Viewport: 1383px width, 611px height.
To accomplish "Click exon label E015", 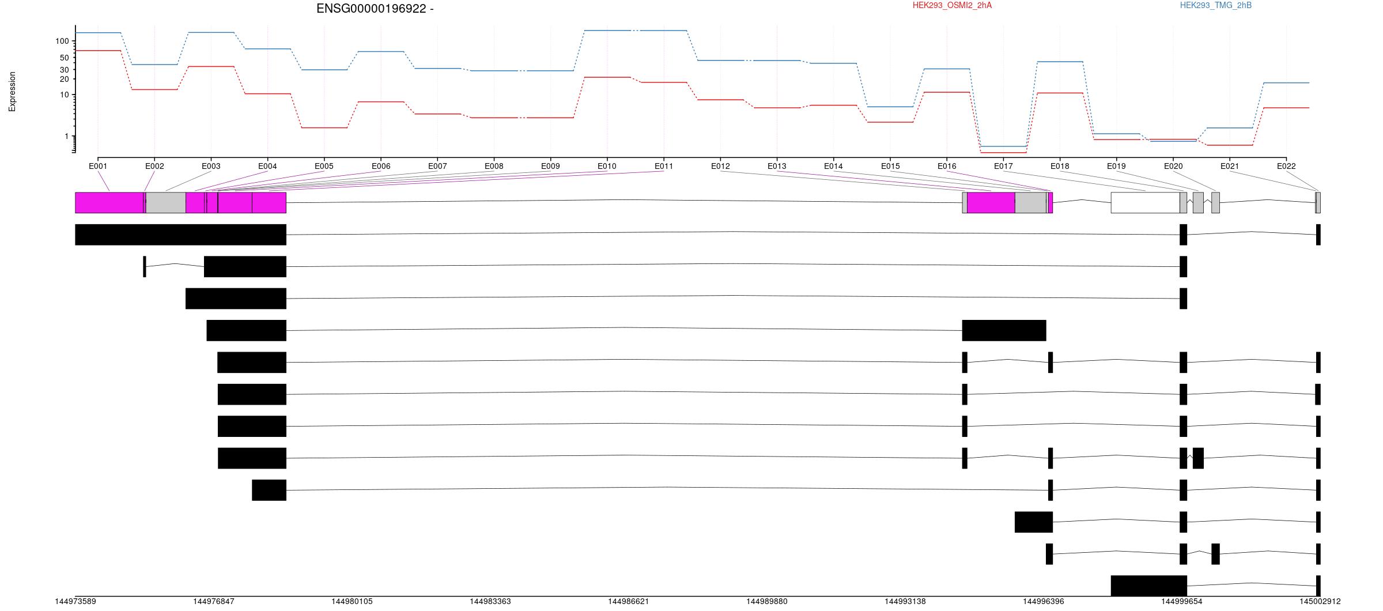I will (x=890, y=166).
